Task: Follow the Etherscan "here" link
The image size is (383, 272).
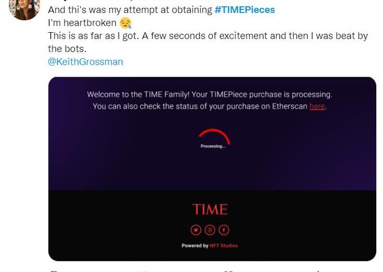Action: coord(317,106)
